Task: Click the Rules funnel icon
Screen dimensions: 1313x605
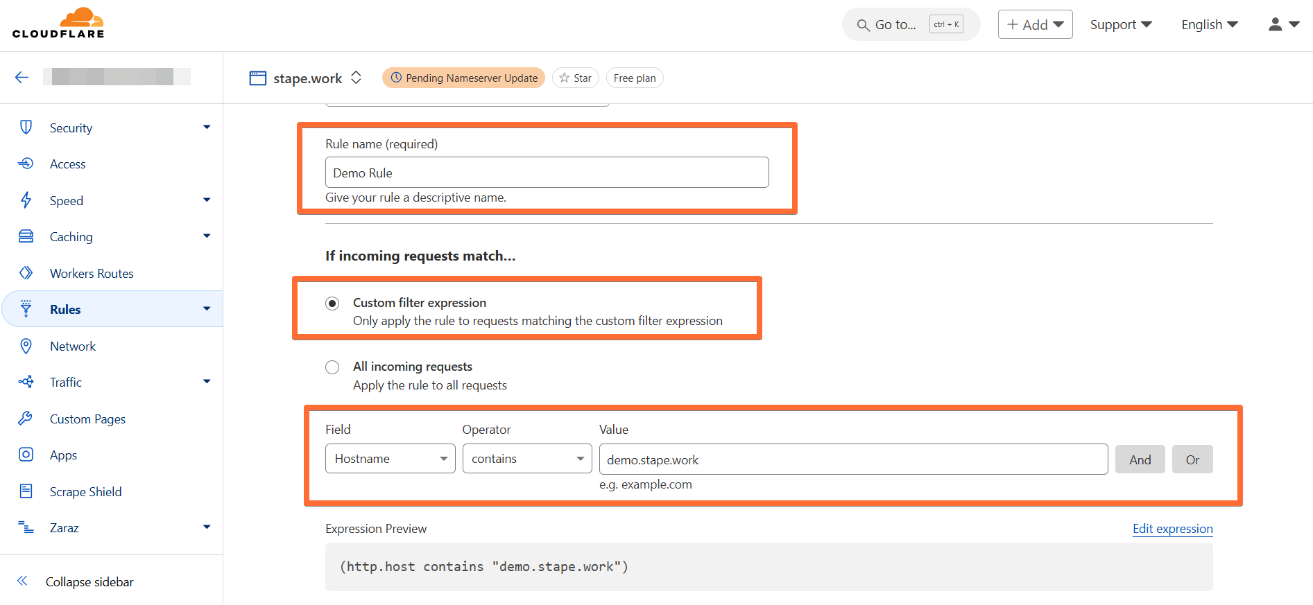Action: click(26, 309)
